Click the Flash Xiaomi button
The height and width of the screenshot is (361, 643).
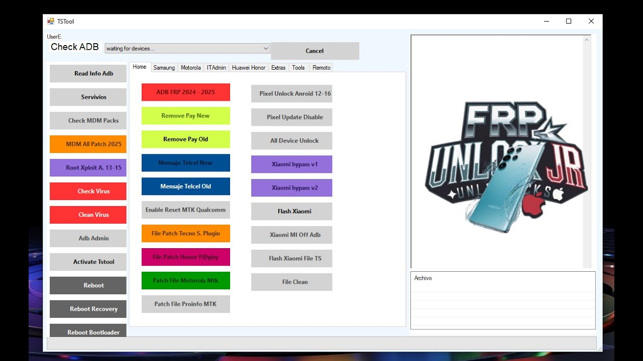[292, 212]
